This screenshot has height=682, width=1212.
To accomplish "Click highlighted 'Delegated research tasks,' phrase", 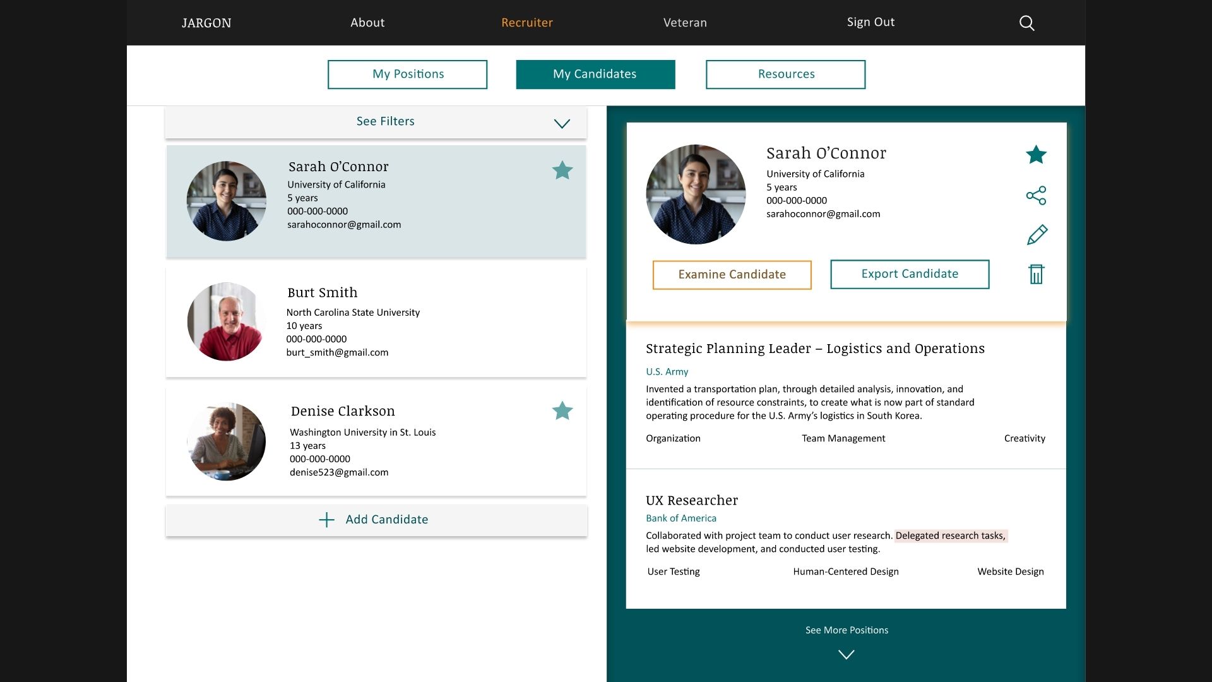I will point(950,535).
